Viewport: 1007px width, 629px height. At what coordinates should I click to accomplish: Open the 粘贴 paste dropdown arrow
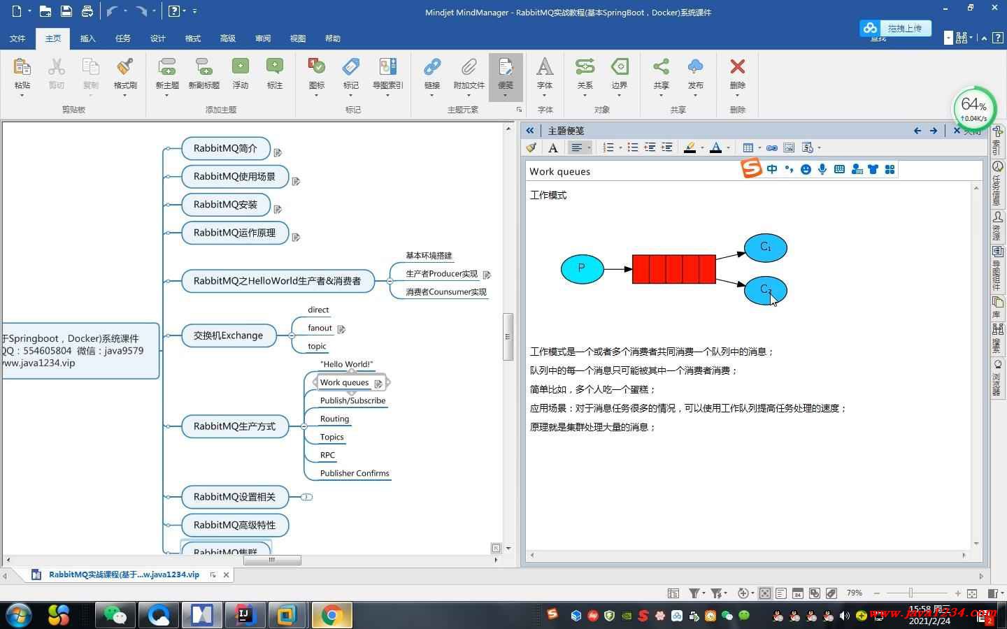pyautogui.click(x=22, y=95)
